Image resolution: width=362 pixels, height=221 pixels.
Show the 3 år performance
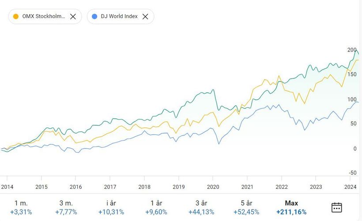click(x=201, y=207)
